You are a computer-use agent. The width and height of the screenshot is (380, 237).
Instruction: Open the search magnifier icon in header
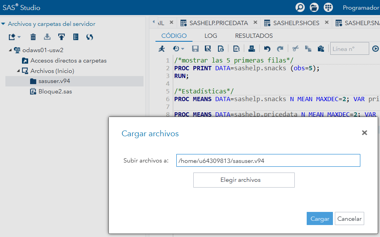tap(300, 7)
